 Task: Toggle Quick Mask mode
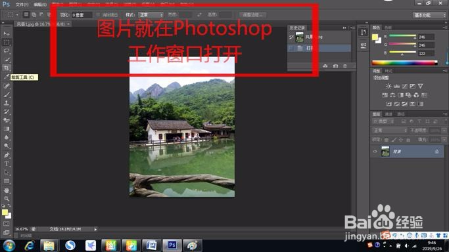[x=7, y=224]
